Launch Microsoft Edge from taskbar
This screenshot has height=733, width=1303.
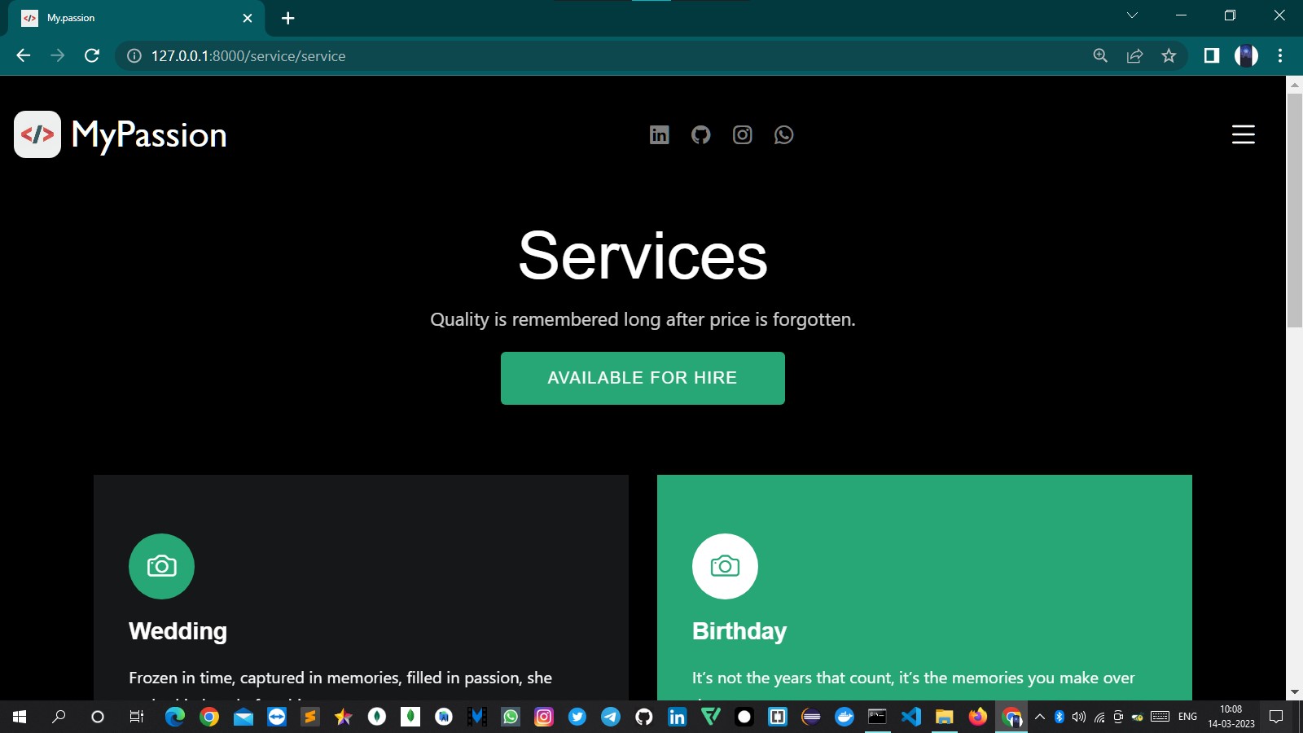(175, 717)
